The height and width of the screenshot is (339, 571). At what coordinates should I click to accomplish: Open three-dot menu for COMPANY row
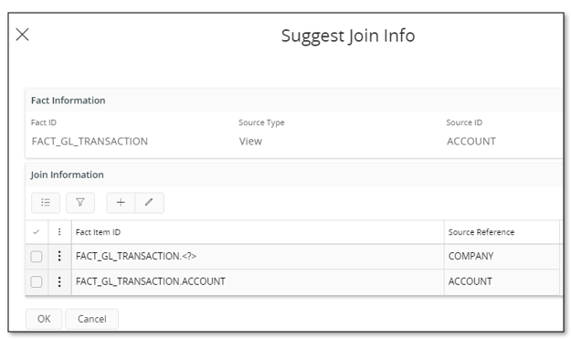59,257
